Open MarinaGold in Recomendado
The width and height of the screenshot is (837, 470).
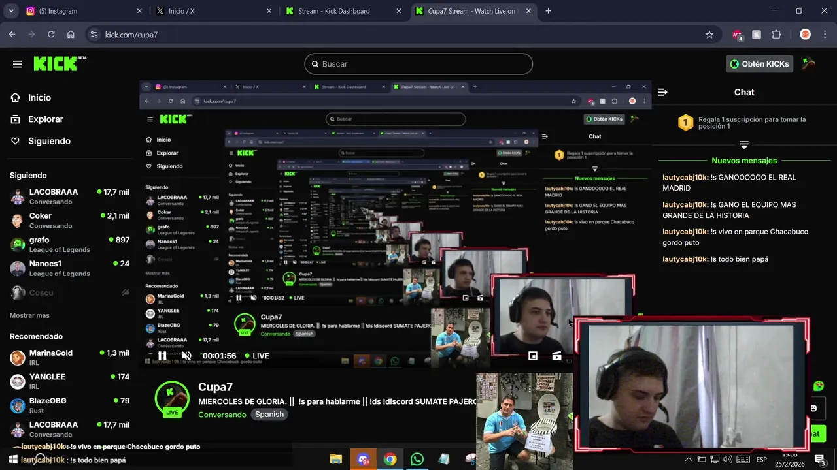pyautogui.click(x=69, y=357)
